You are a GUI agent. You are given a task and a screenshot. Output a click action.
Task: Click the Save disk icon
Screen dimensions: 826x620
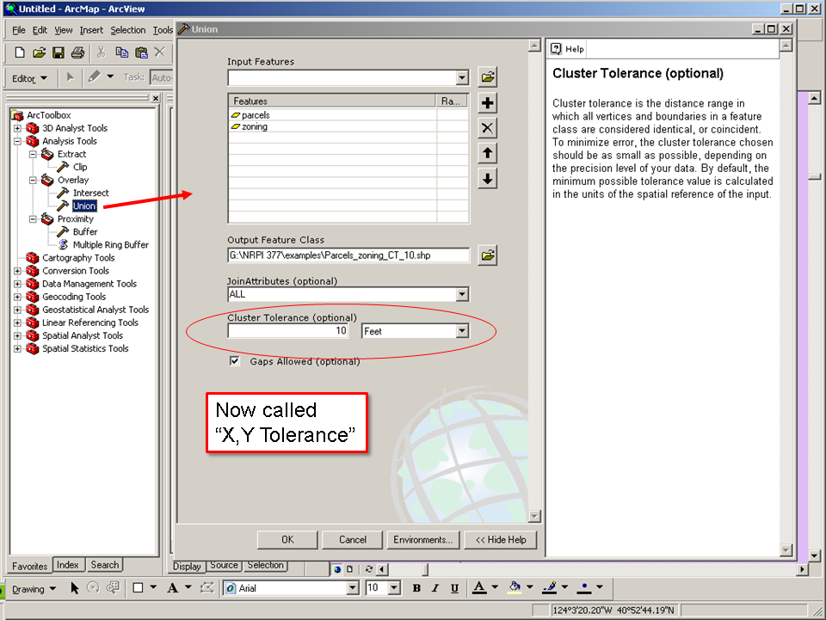[x=59, y=52]
